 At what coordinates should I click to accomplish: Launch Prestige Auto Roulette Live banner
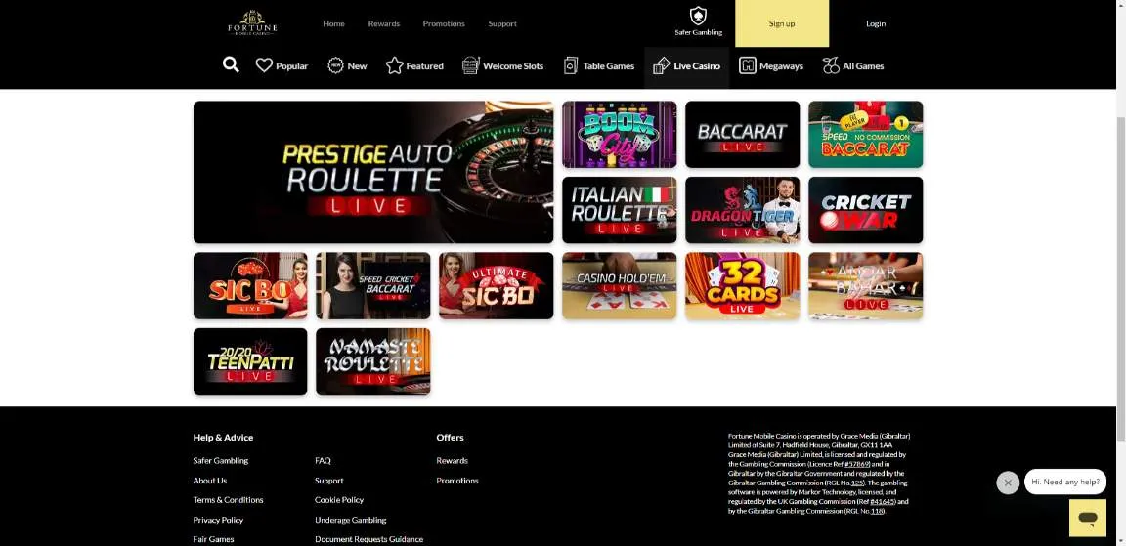(373, 172)
